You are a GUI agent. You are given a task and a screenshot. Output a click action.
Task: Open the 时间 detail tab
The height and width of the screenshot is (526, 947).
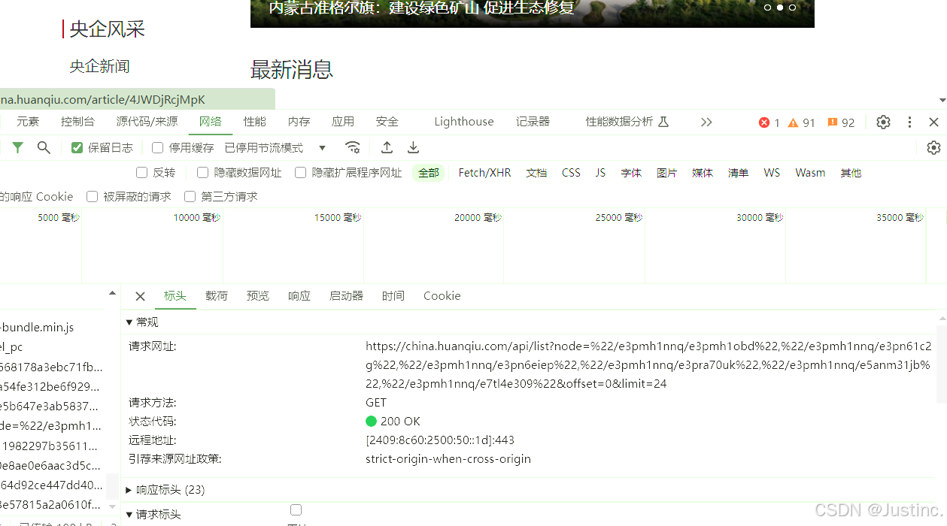pos(393,296)
